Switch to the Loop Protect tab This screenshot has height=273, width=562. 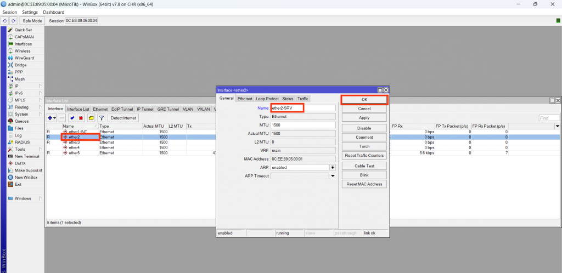(267, 99)
